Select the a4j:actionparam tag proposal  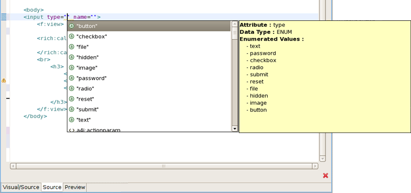(149, 129)
